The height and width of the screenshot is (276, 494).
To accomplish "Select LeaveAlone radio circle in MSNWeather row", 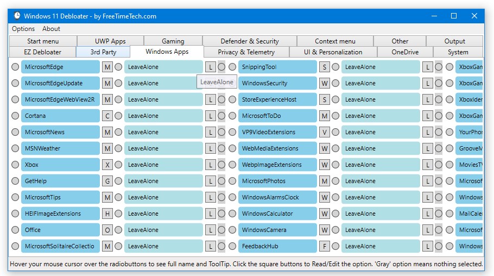I will (118, 148).
